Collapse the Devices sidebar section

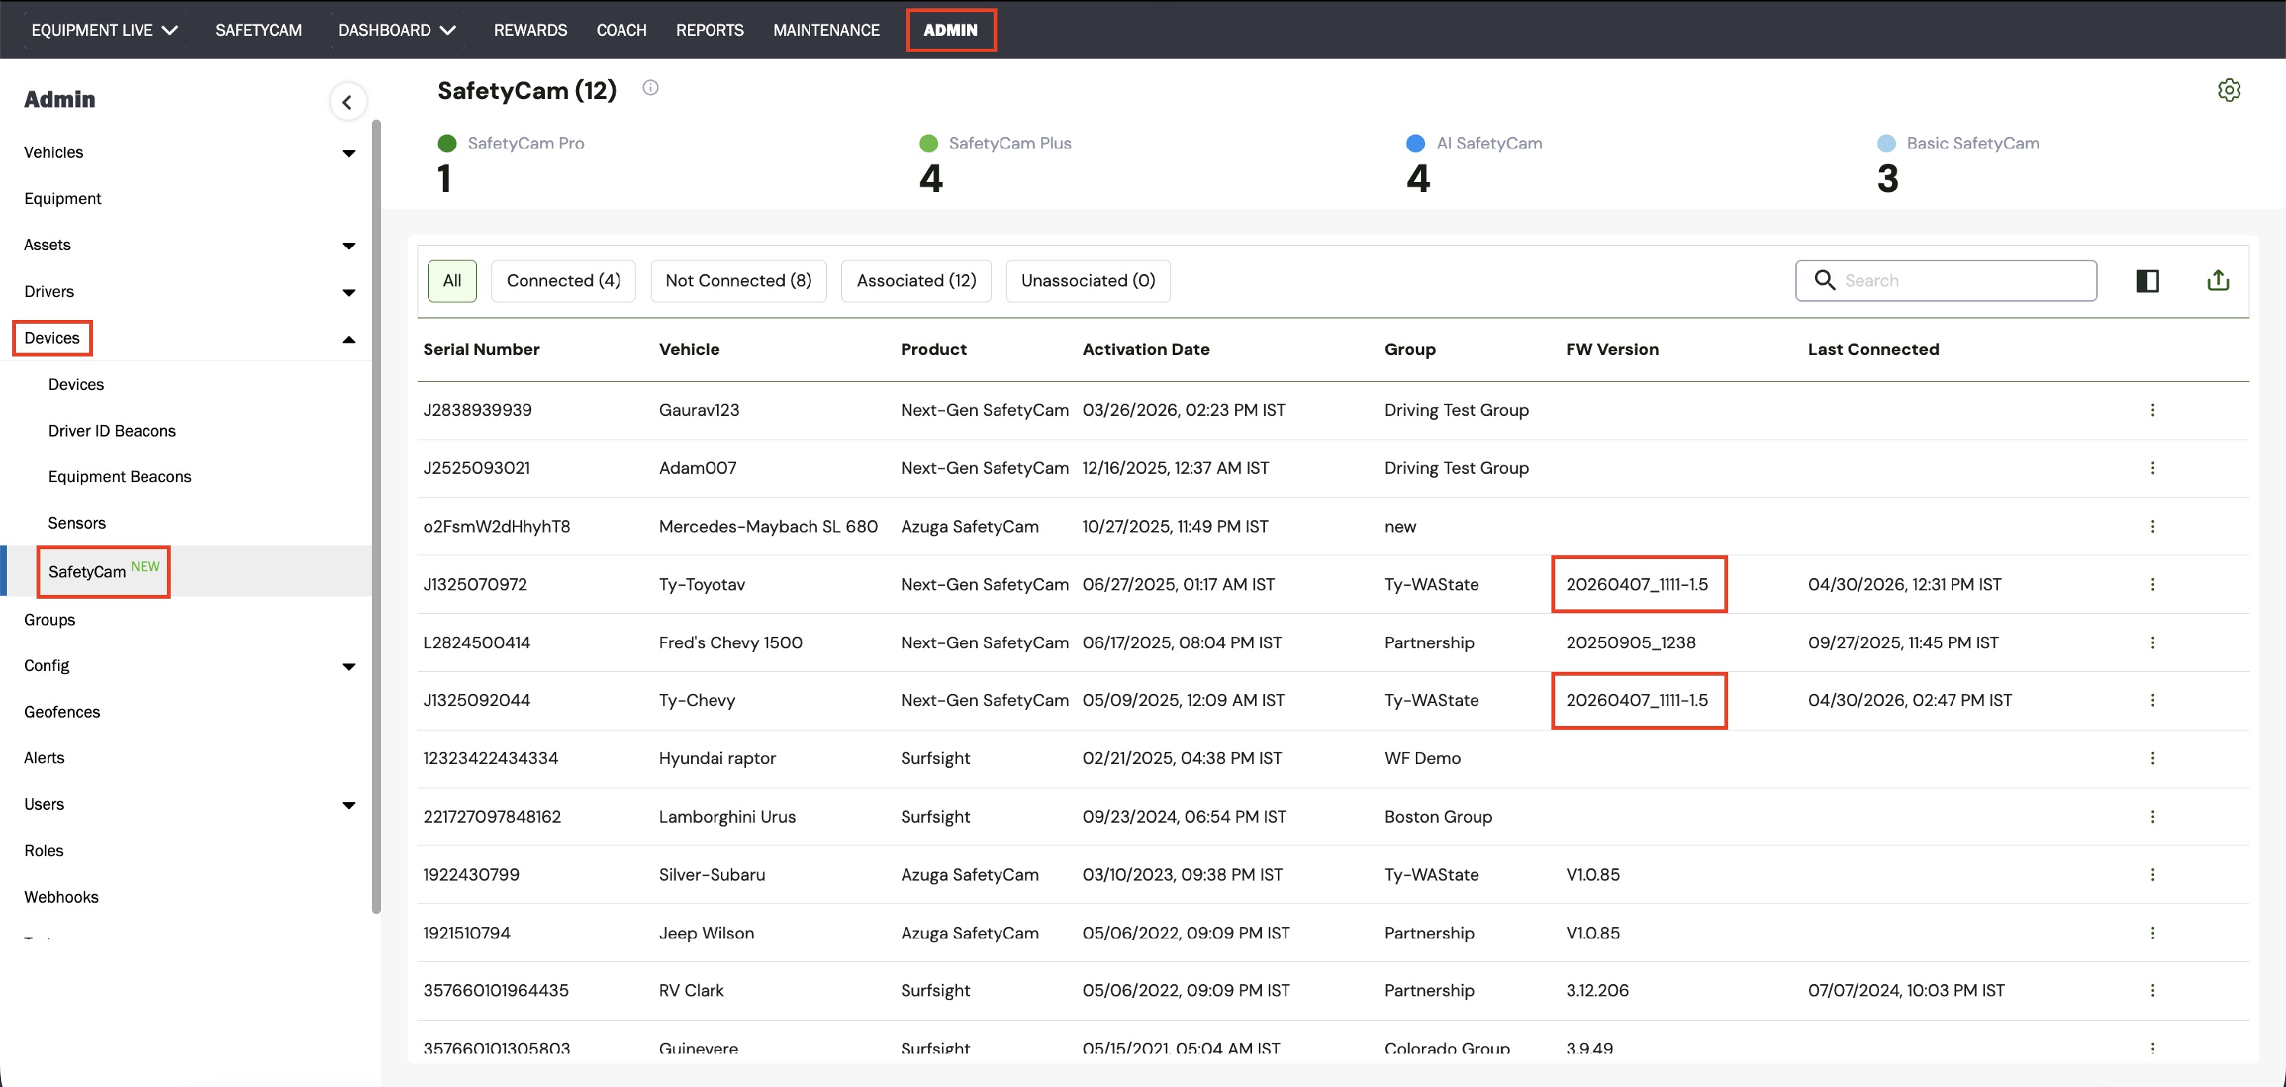click(x=349, y=339)
